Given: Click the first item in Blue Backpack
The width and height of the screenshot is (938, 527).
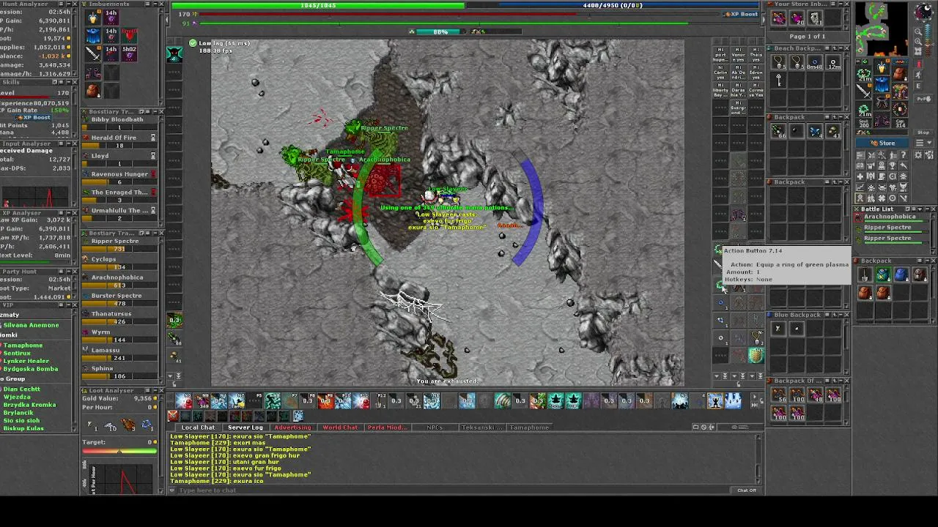Looking at the screenshot, I should click(x=779, y=329).
